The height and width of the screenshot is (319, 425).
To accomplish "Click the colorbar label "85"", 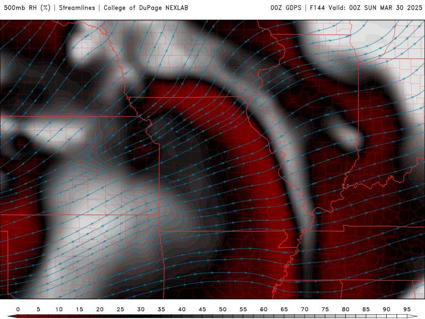I will click(x=366, y=309).
